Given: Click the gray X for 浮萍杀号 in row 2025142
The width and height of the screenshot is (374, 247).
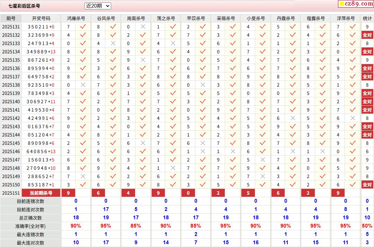Looking at the screenshot, I should tap(353, 118).
